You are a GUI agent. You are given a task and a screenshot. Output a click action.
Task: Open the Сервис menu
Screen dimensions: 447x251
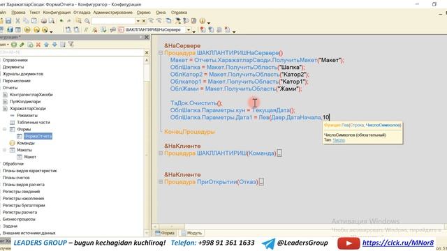pyautogui.click(x=144, y=13)
